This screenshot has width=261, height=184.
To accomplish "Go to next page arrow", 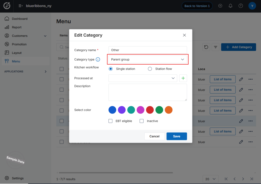I will [243, 179].
